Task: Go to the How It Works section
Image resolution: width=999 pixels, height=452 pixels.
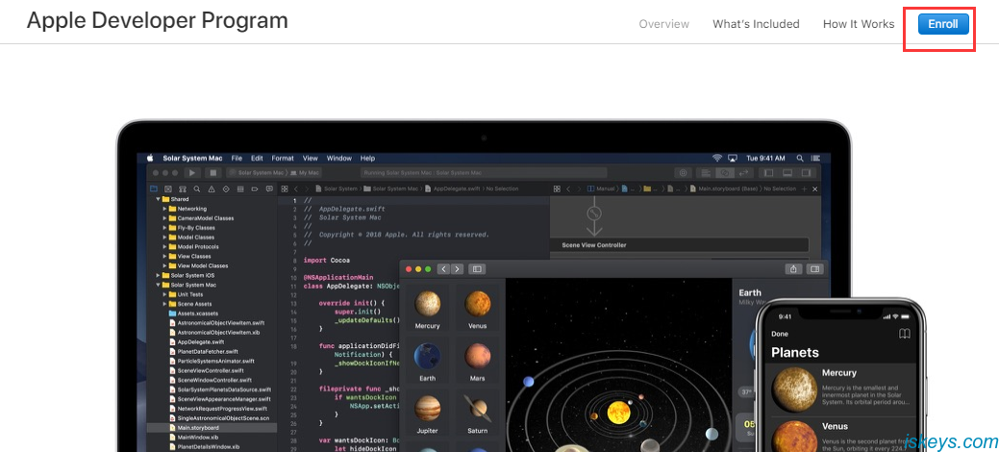Action: pyautogui.click(x=858, y=24)
